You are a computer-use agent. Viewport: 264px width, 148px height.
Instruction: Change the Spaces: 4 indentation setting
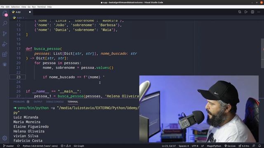click(x=184, y=146)
